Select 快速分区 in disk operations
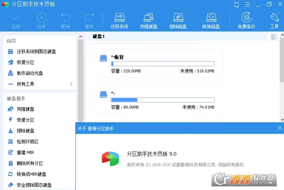Viewport: 284px width, 190px height. pyautogui.click(x=25, y=120)
